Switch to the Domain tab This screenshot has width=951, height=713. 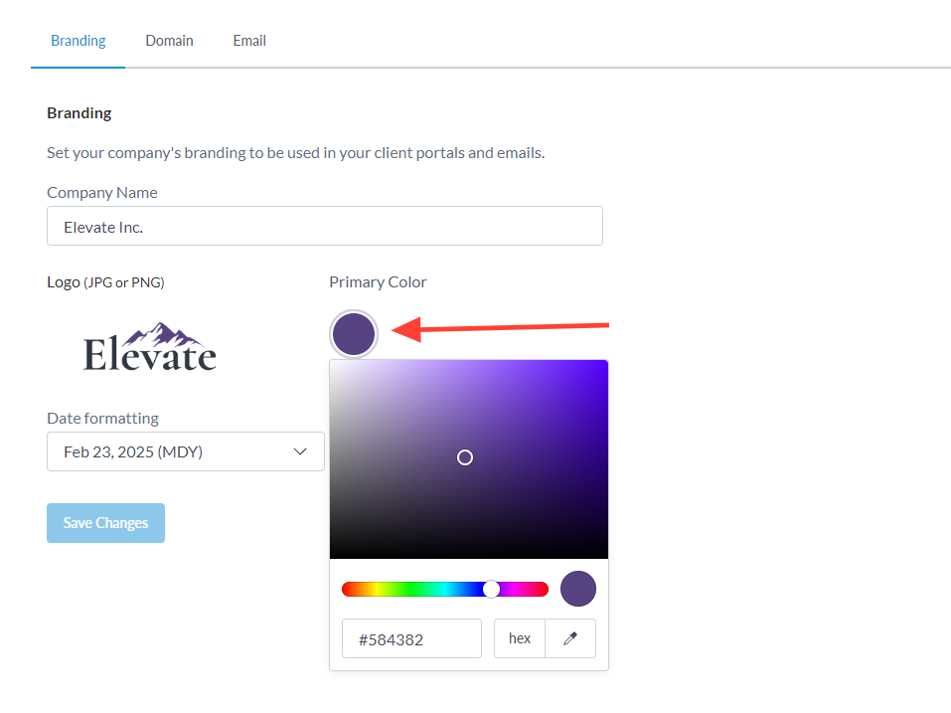coord(169,40)
